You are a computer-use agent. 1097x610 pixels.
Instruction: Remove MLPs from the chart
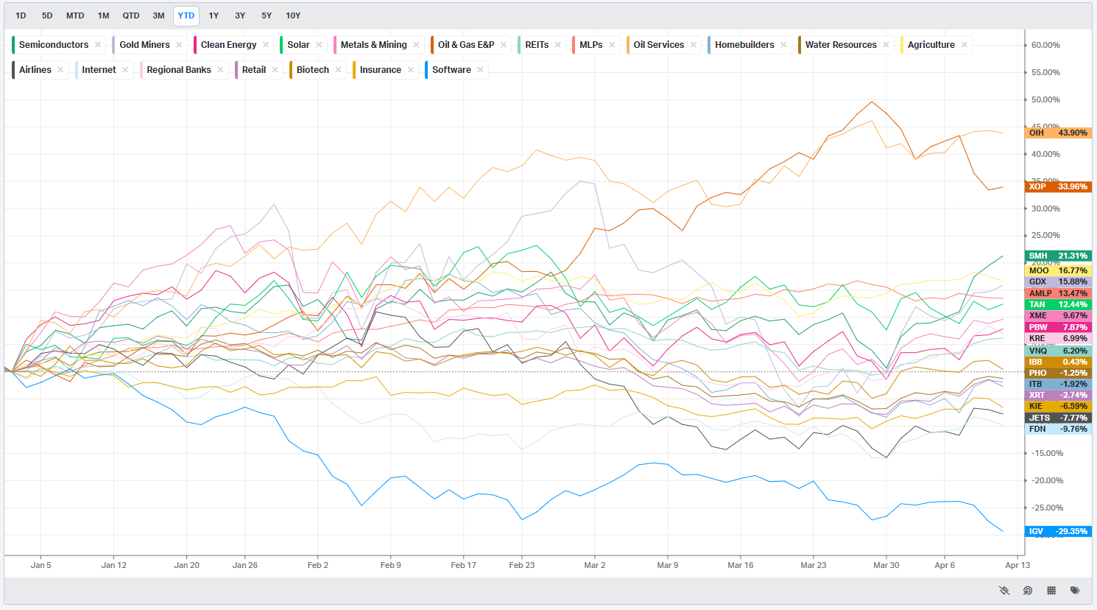[612, 45]
